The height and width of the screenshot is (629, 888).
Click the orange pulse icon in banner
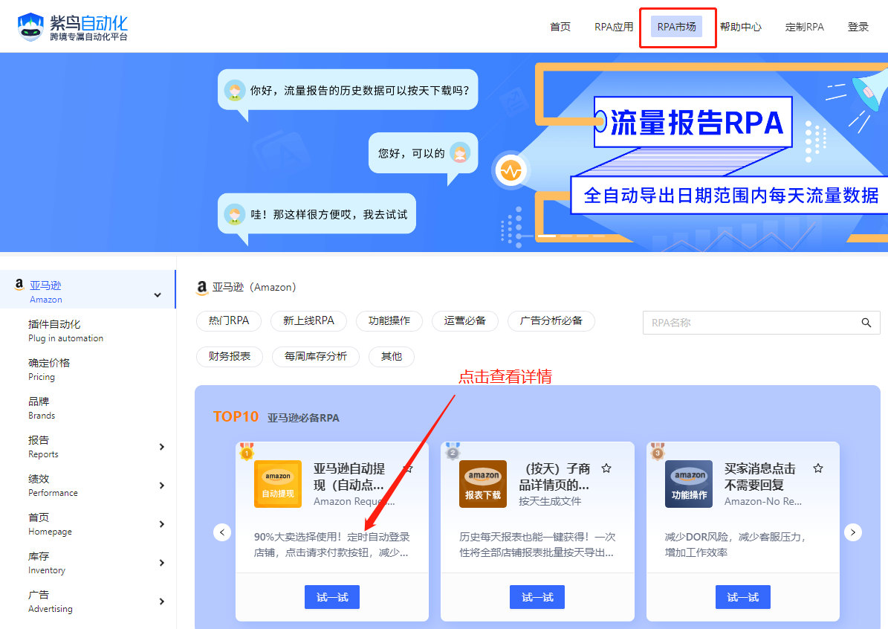click(511, 170)
